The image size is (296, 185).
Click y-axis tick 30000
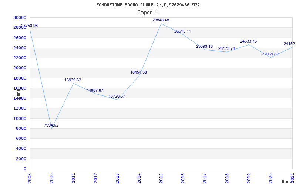(20, 17)
